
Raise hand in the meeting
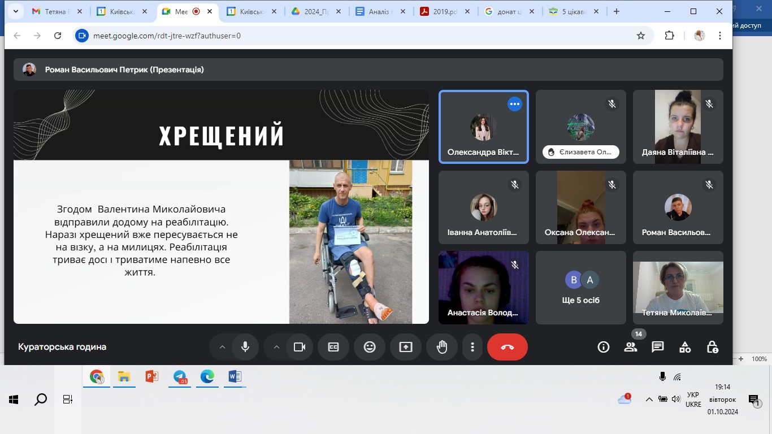click(x=442, y=347)
